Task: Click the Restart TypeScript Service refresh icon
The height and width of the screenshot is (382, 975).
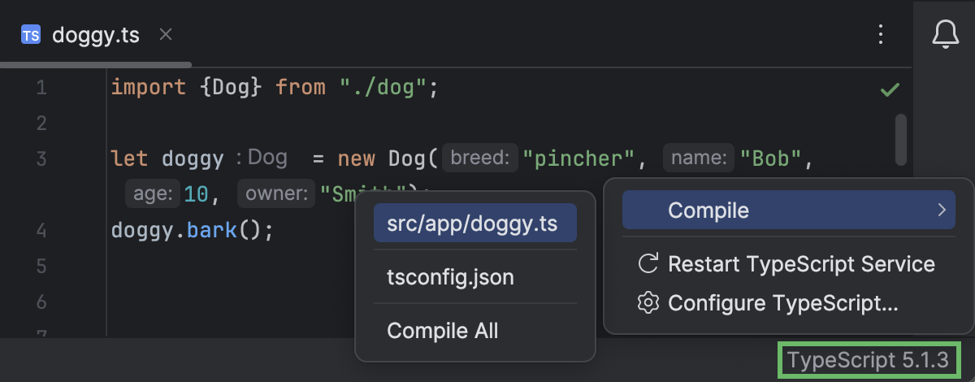Action: [x=648, y=263]
